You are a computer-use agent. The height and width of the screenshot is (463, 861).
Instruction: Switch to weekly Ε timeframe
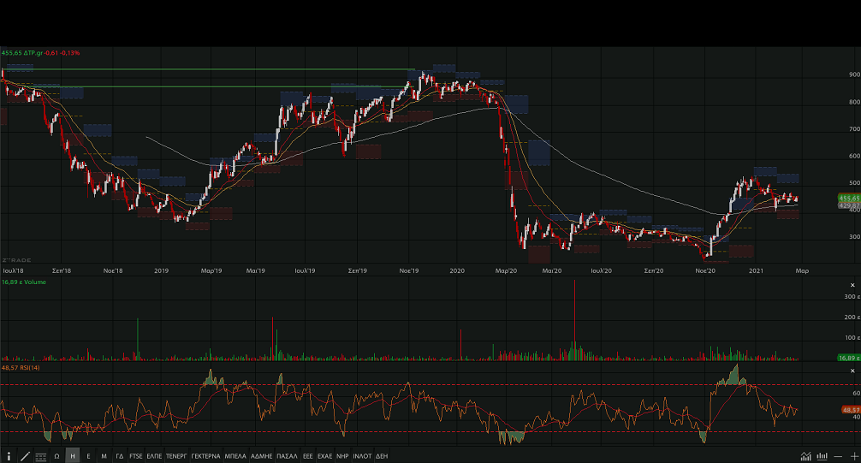point(88,456)
